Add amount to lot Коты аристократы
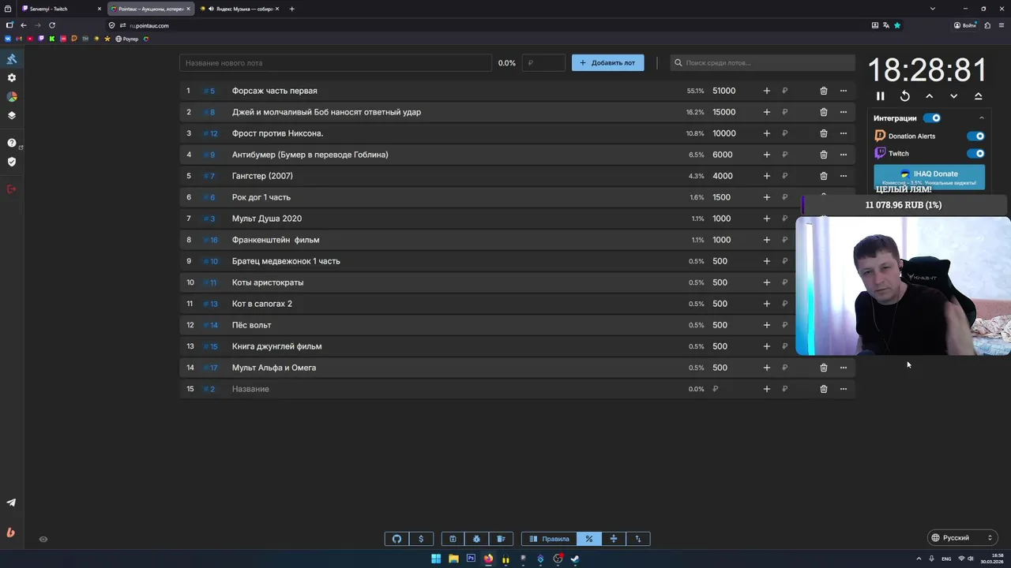 [x=766, y=282]
